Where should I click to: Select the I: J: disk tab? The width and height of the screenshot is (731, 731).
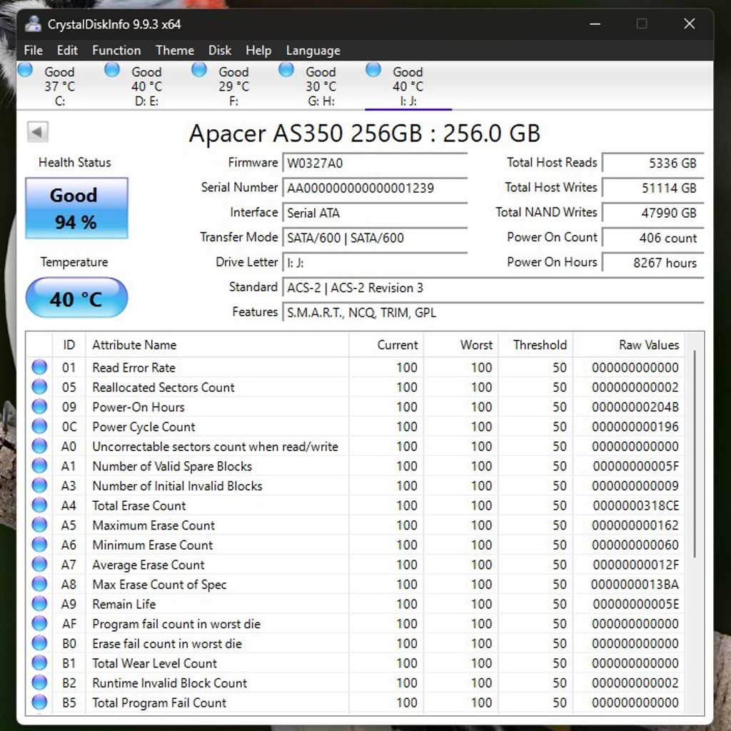[408, 86]
